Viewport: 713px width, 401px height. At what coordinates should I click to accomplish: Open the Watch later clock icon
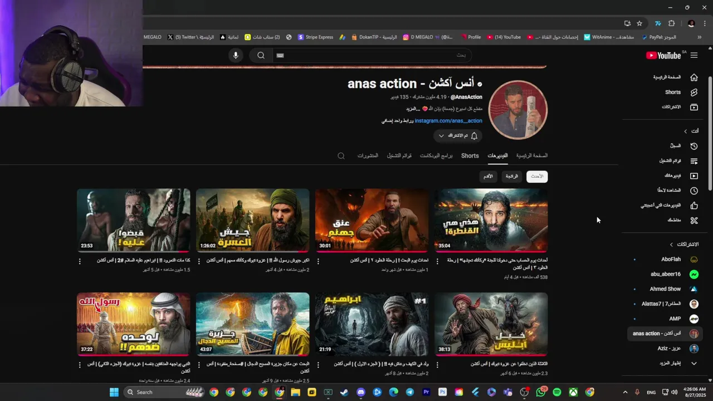[694, 190]
